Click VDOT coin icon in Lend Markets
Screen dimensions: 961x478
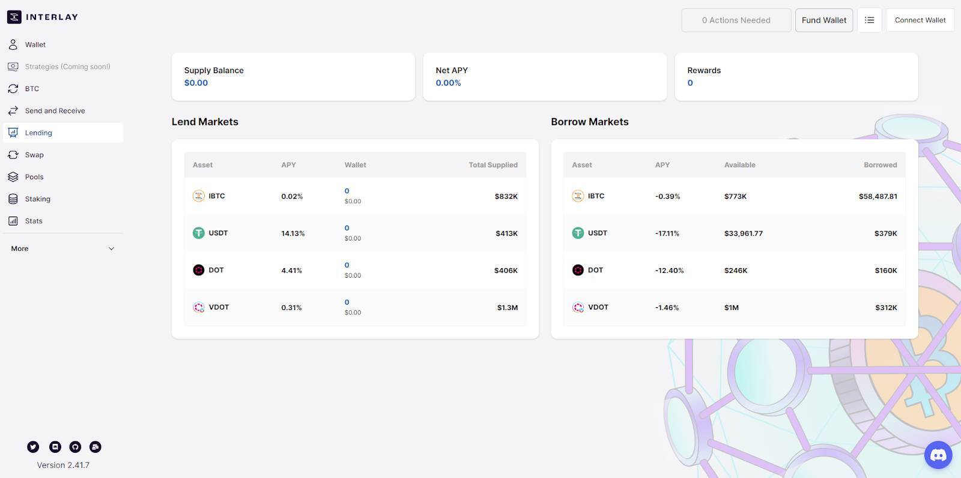click(x=198, y=307)
